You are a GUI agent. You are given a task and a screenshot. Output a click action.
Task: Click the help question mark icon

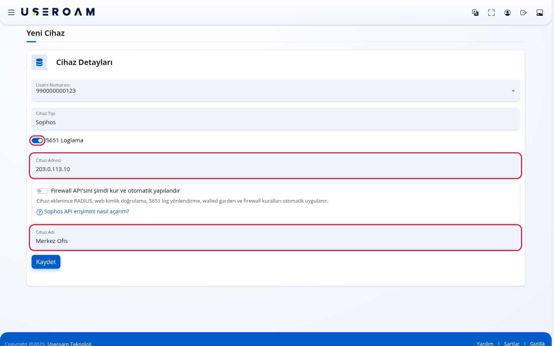40,212
